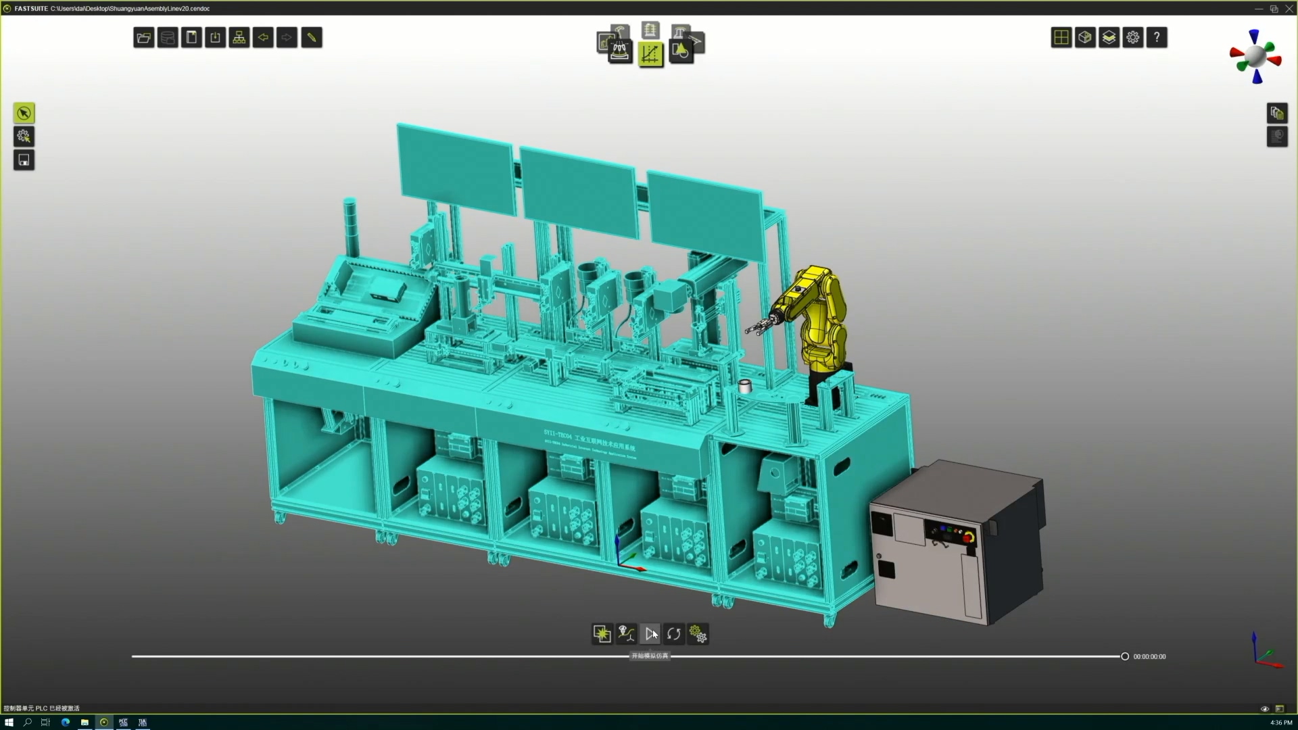Click the open folder icon in top toolbar
Screen dimensions: 1298x730
(143, 38)
